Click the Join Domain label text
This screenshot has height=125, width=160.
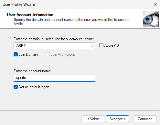tap(28, 54)
